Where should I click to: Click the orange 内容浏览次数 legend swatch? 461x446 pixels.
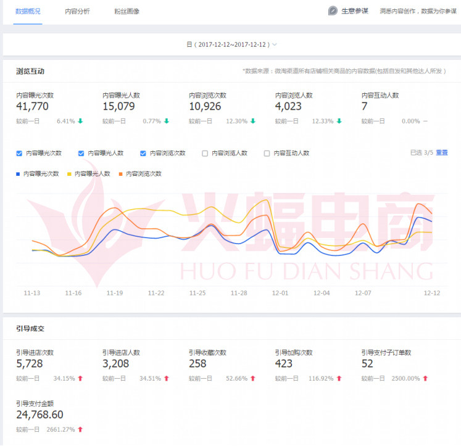pos(122,174)
